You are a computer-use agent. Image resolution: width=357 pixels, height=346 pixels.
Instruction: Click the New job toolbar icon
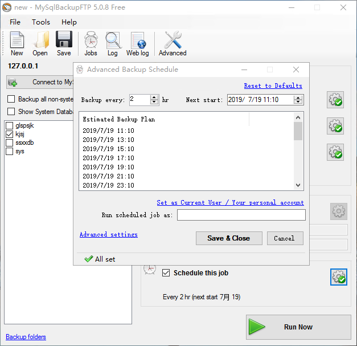click(x=17, y=40)
